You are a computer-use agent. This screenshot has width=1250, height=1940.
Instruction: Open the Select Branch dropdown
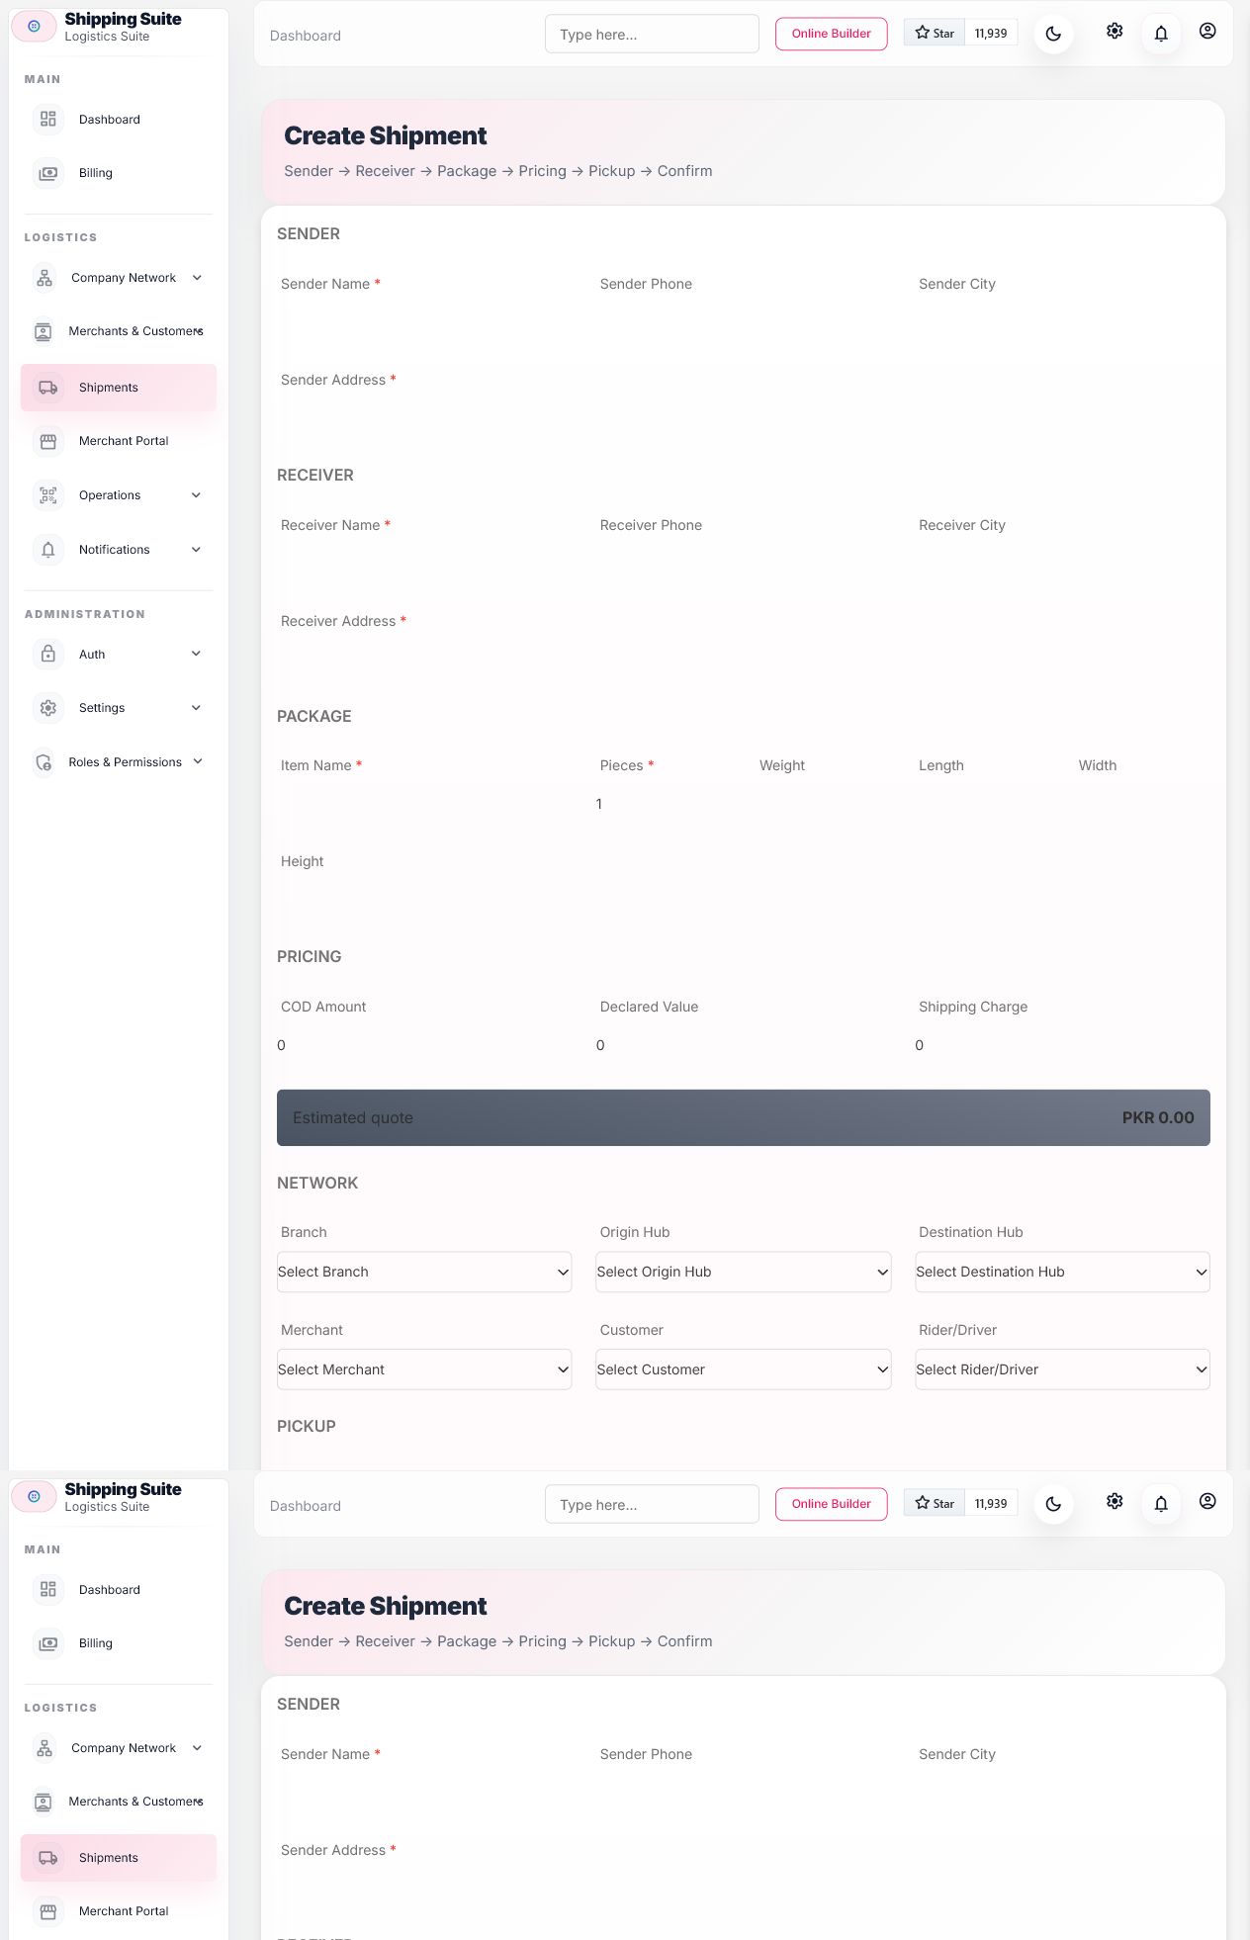coord(424,1272)
